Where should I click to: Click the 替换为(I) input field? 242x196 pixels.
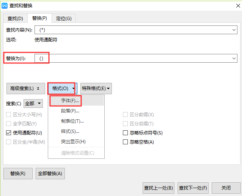coord(136,58)
